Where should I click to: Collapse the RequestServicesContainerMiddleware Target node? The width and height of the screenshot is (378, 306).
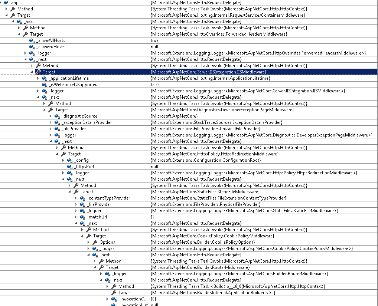pos(7,15)
